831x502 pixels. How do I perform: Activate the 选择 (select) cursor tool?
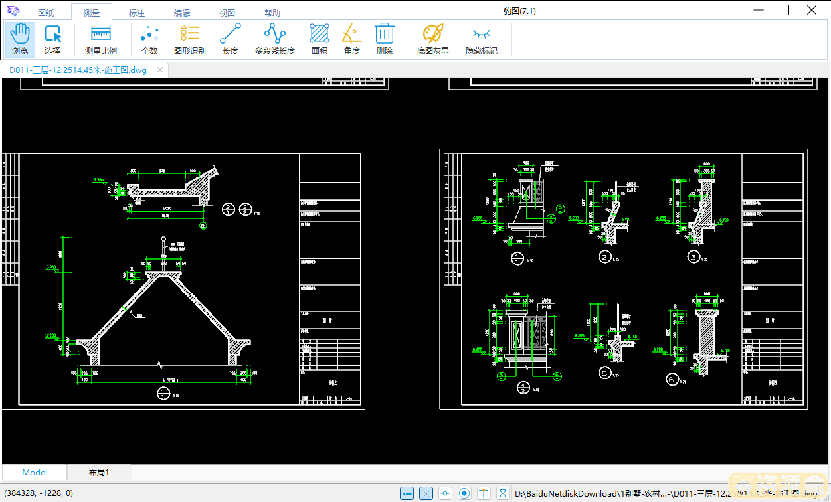click(52, 39)
